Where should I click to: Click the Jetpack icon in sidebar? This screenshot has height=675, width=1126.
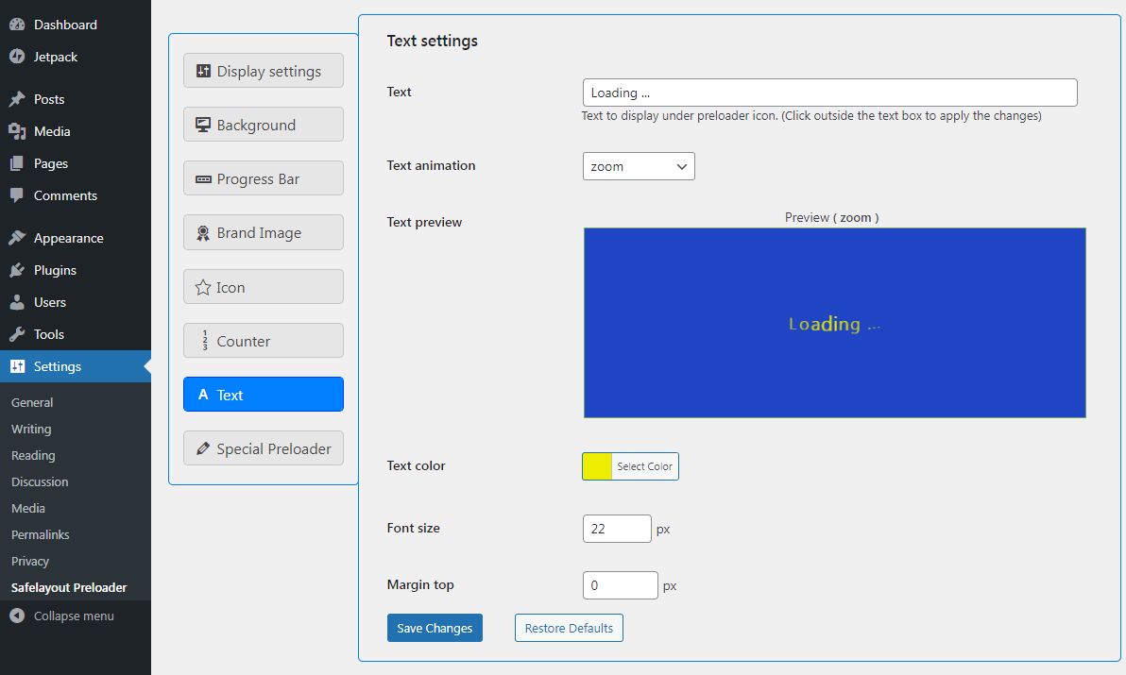(x=17, y=57)
